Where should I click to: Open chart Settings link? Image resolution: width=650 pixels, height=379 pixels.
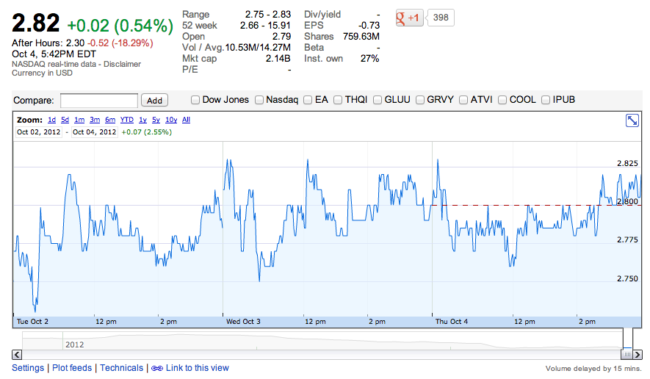pos(28,368)
